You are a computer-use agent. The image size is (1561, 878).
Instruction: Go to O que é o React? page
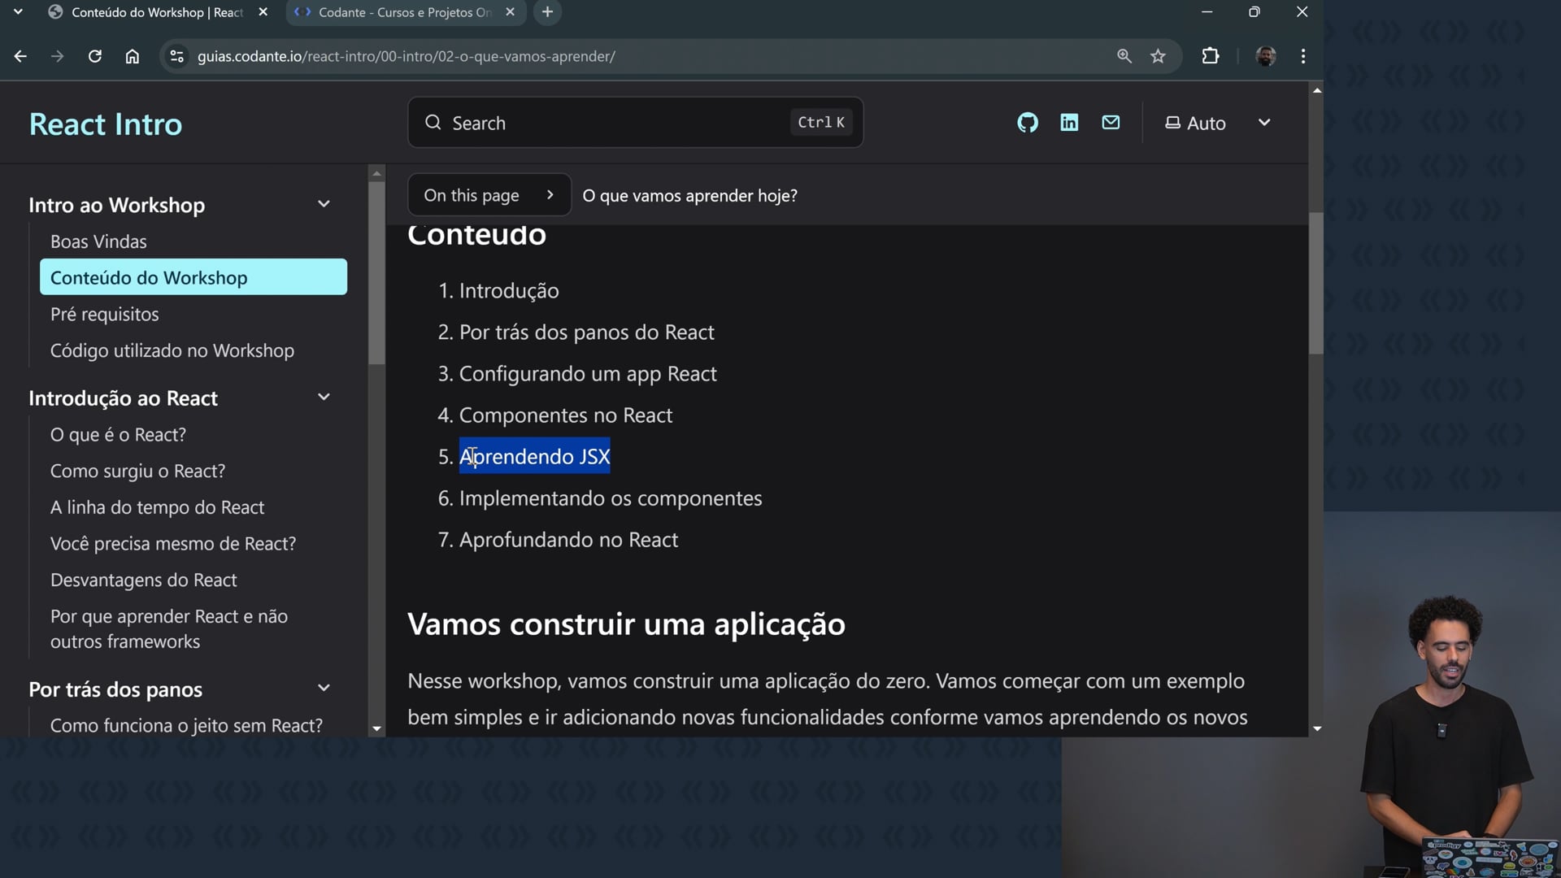[118, 435]
